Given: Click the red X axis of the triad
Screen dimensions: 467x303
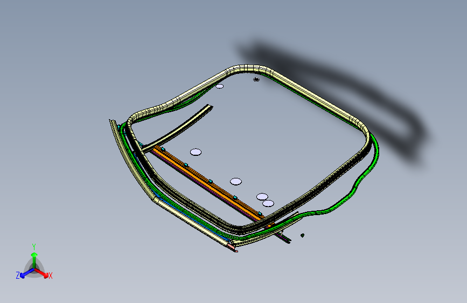Looking at the screenshot, I should pos(41,273).
